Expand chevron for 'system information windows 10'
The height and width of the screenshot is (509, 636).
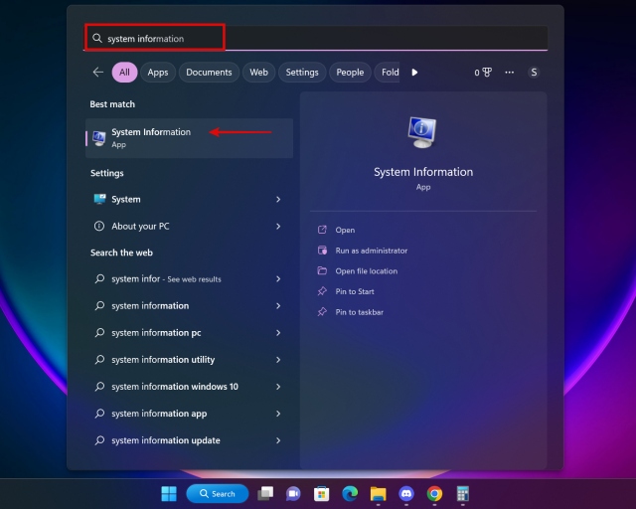[x=278, y=387]
